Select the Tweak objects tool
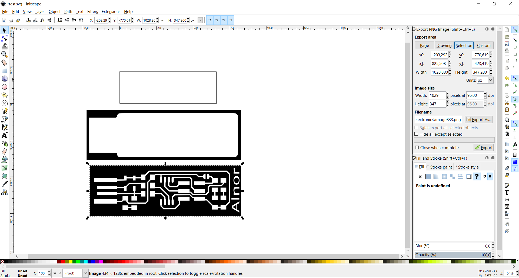This screenshot has height=278, width=519. click(x=4, y=46)
